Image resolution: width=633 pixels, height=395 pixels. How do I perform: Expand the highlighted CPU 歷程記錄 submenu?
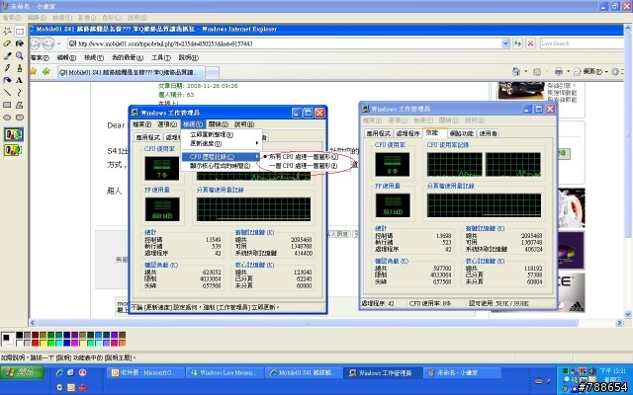[257, 156]
